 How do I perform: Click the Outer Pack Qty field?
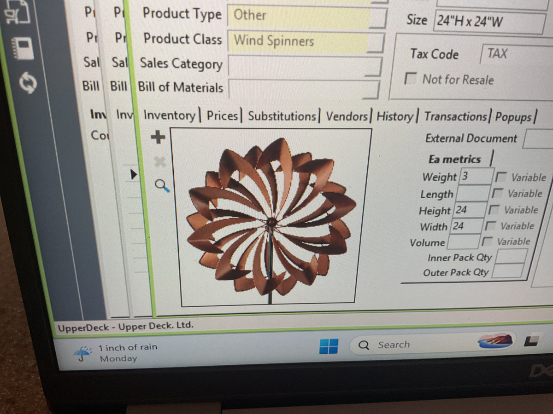(507, 271)
